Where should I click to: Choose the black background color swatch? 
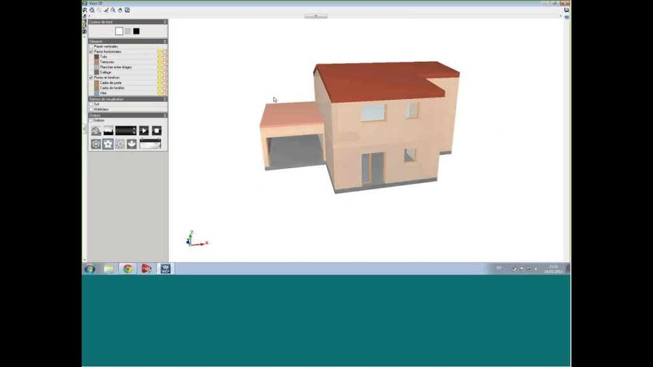pos(136,31)
